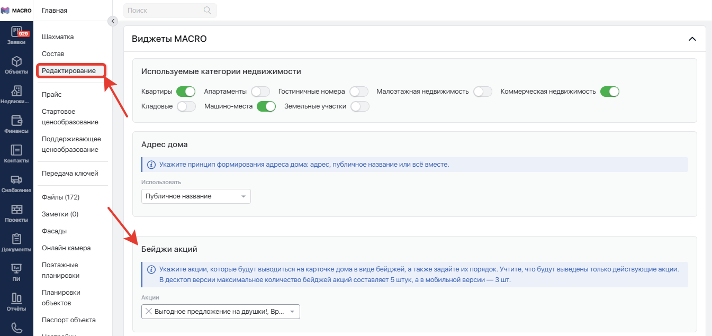This screenshot has height=336, width=712.
Task: Disable the Квартиры category toggle
Action: (x=186, y=92)
